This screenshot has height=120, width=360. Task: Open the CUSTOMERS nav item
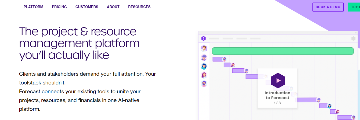pyautogui.click(x=87, y=7)
